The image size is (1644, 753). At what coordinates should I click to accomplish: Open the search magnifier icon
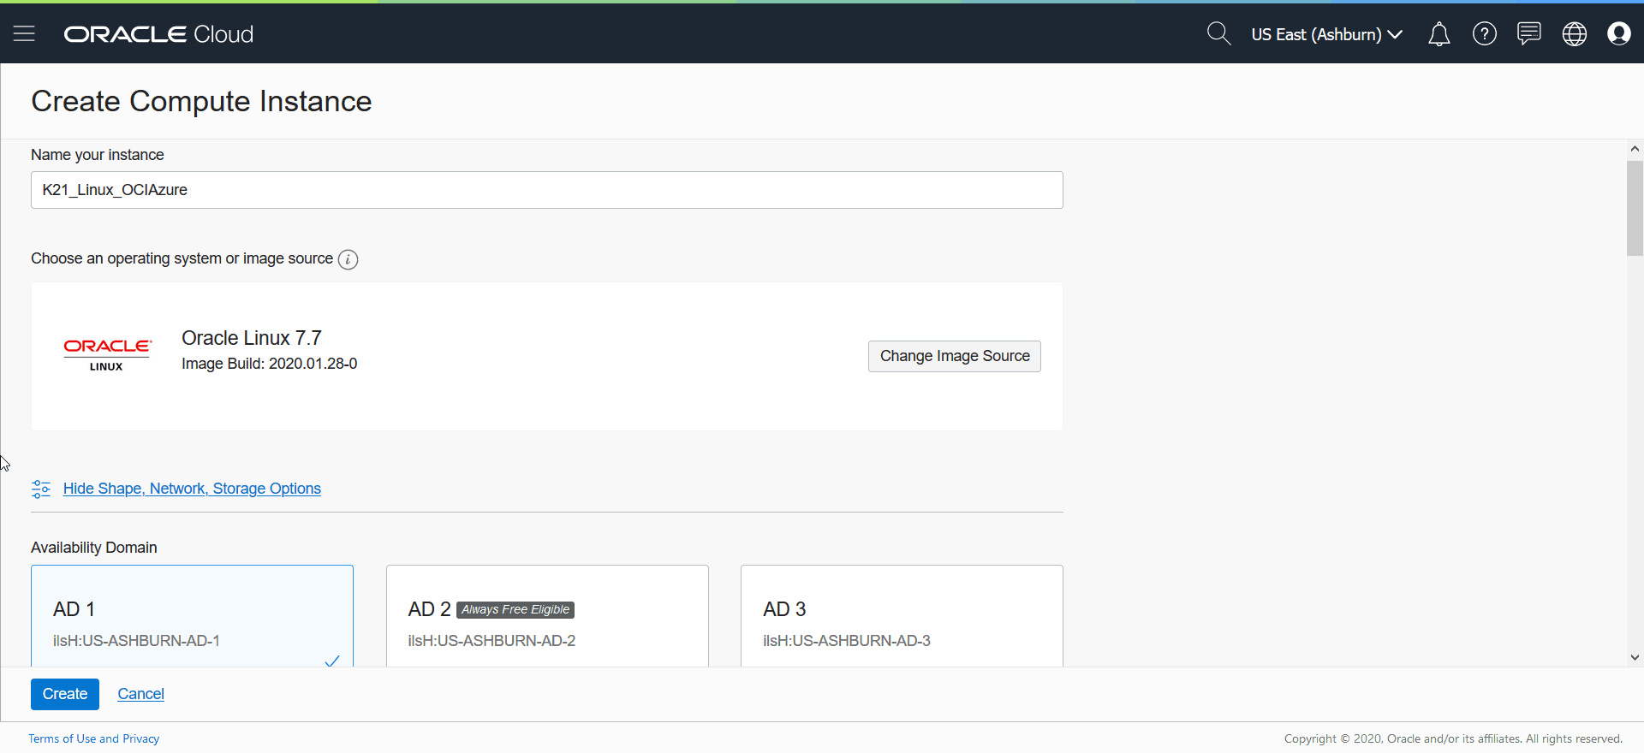[x=1218, y=34]
